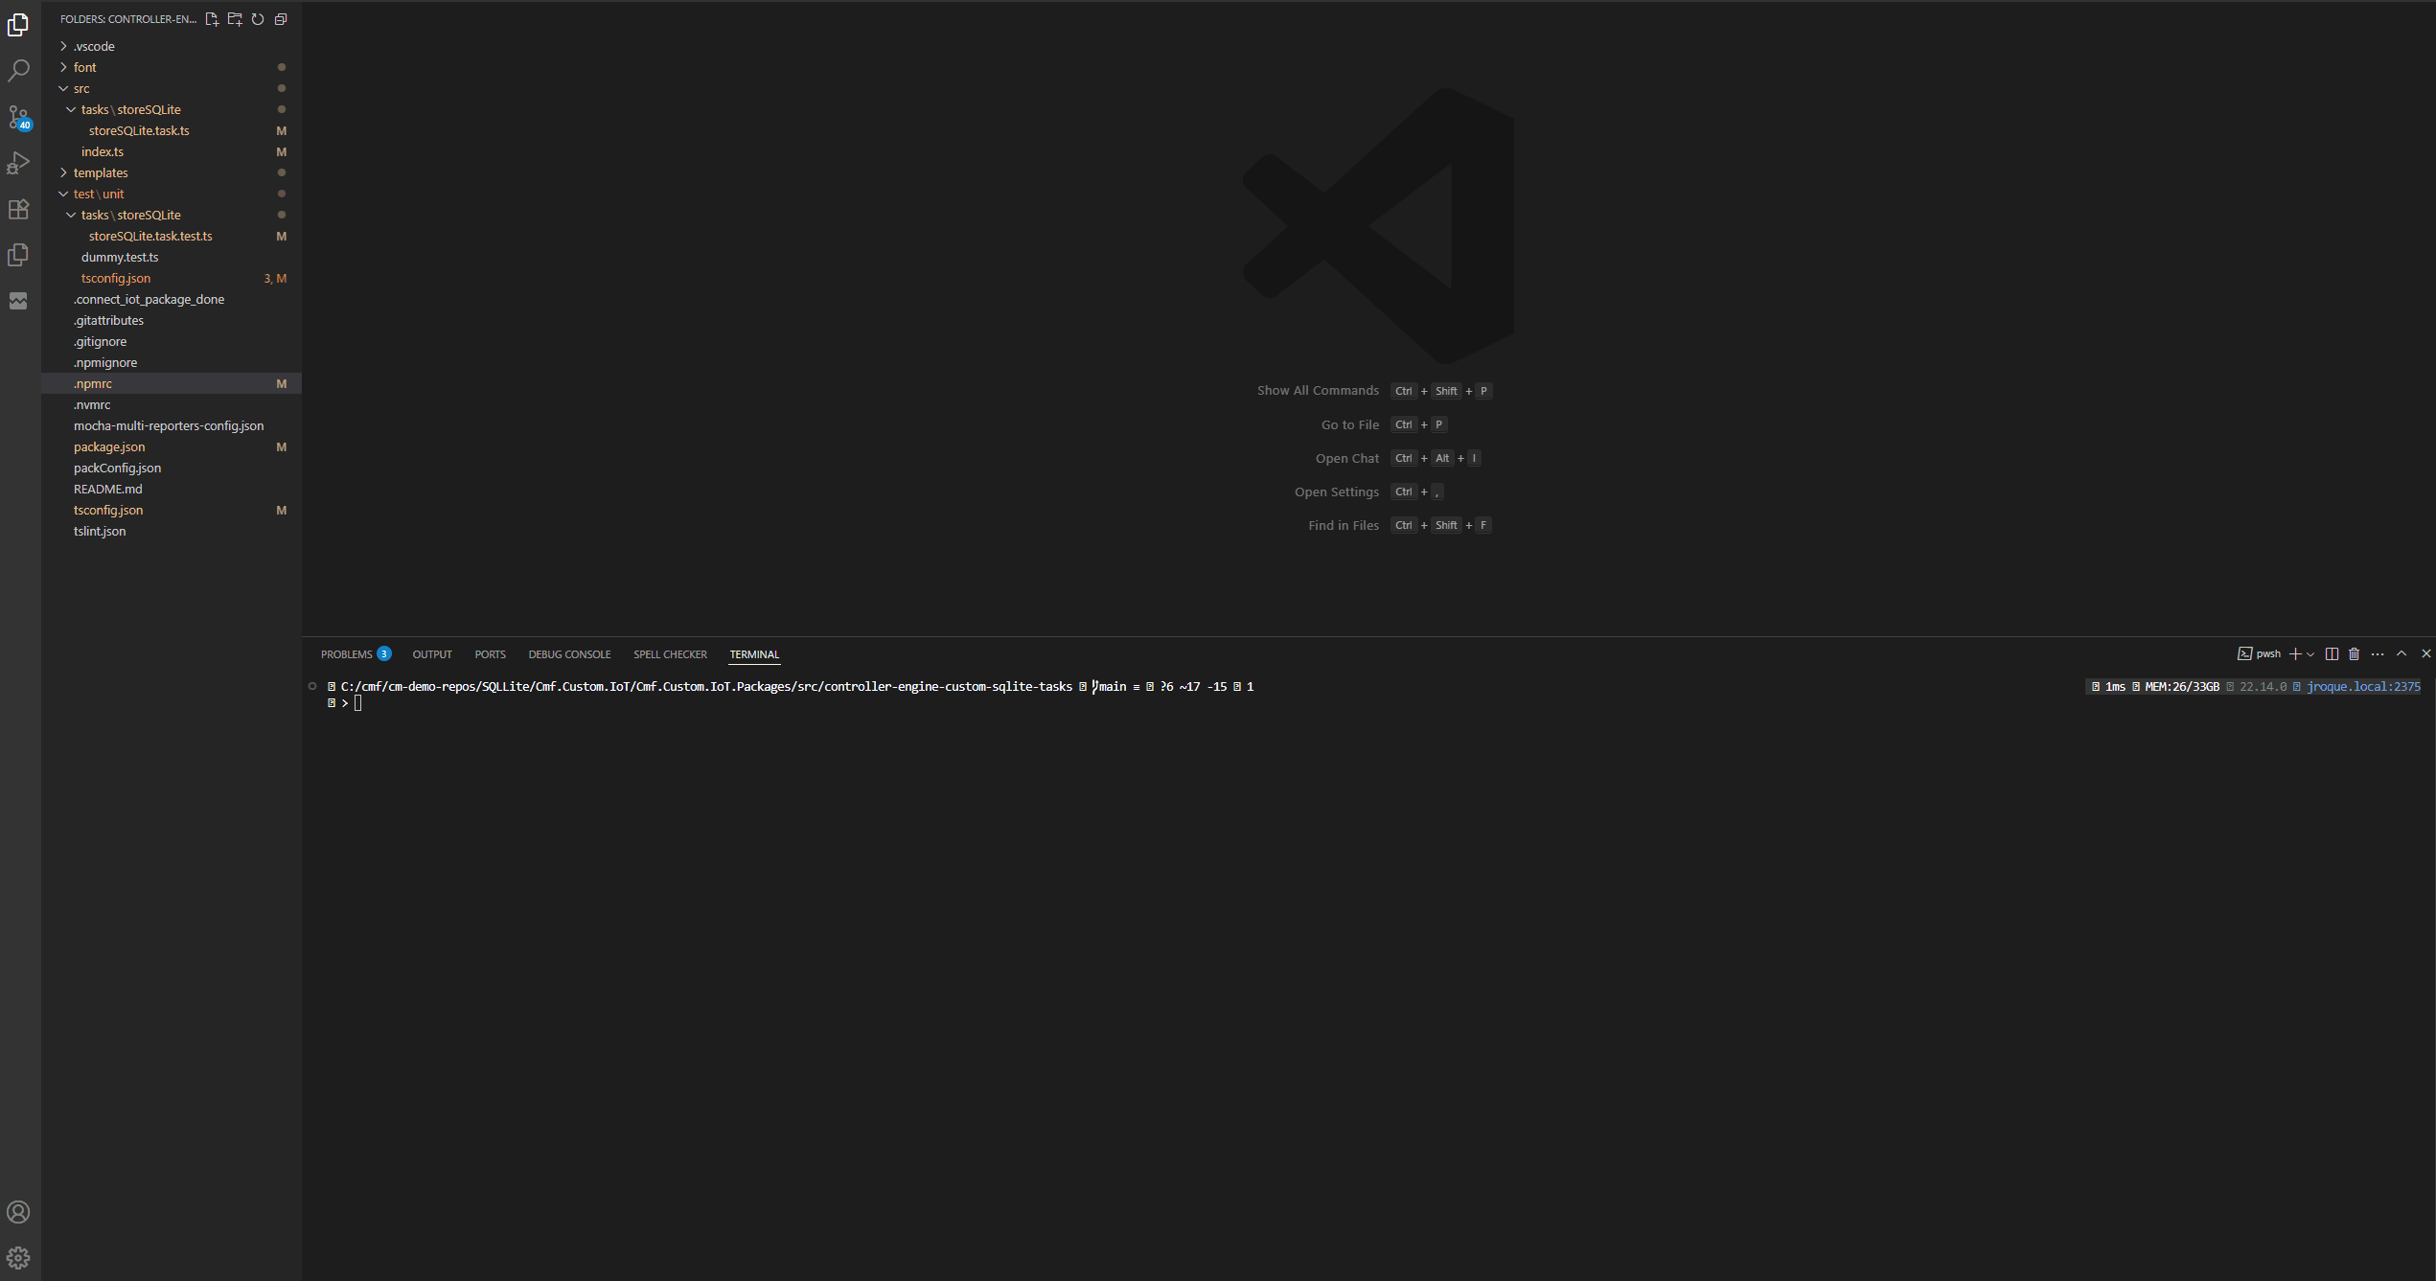Viewport: 2436px width, 1281px height.
Task: Split the terminal panel
Action: click(x=2332, y=653)
